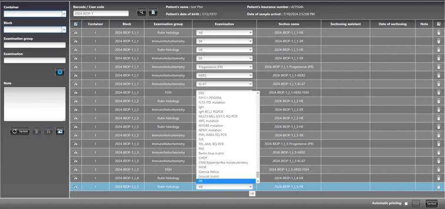Click inside the Note text area
The width and height of the screenshot is (445, 209).
click(35, 104)
